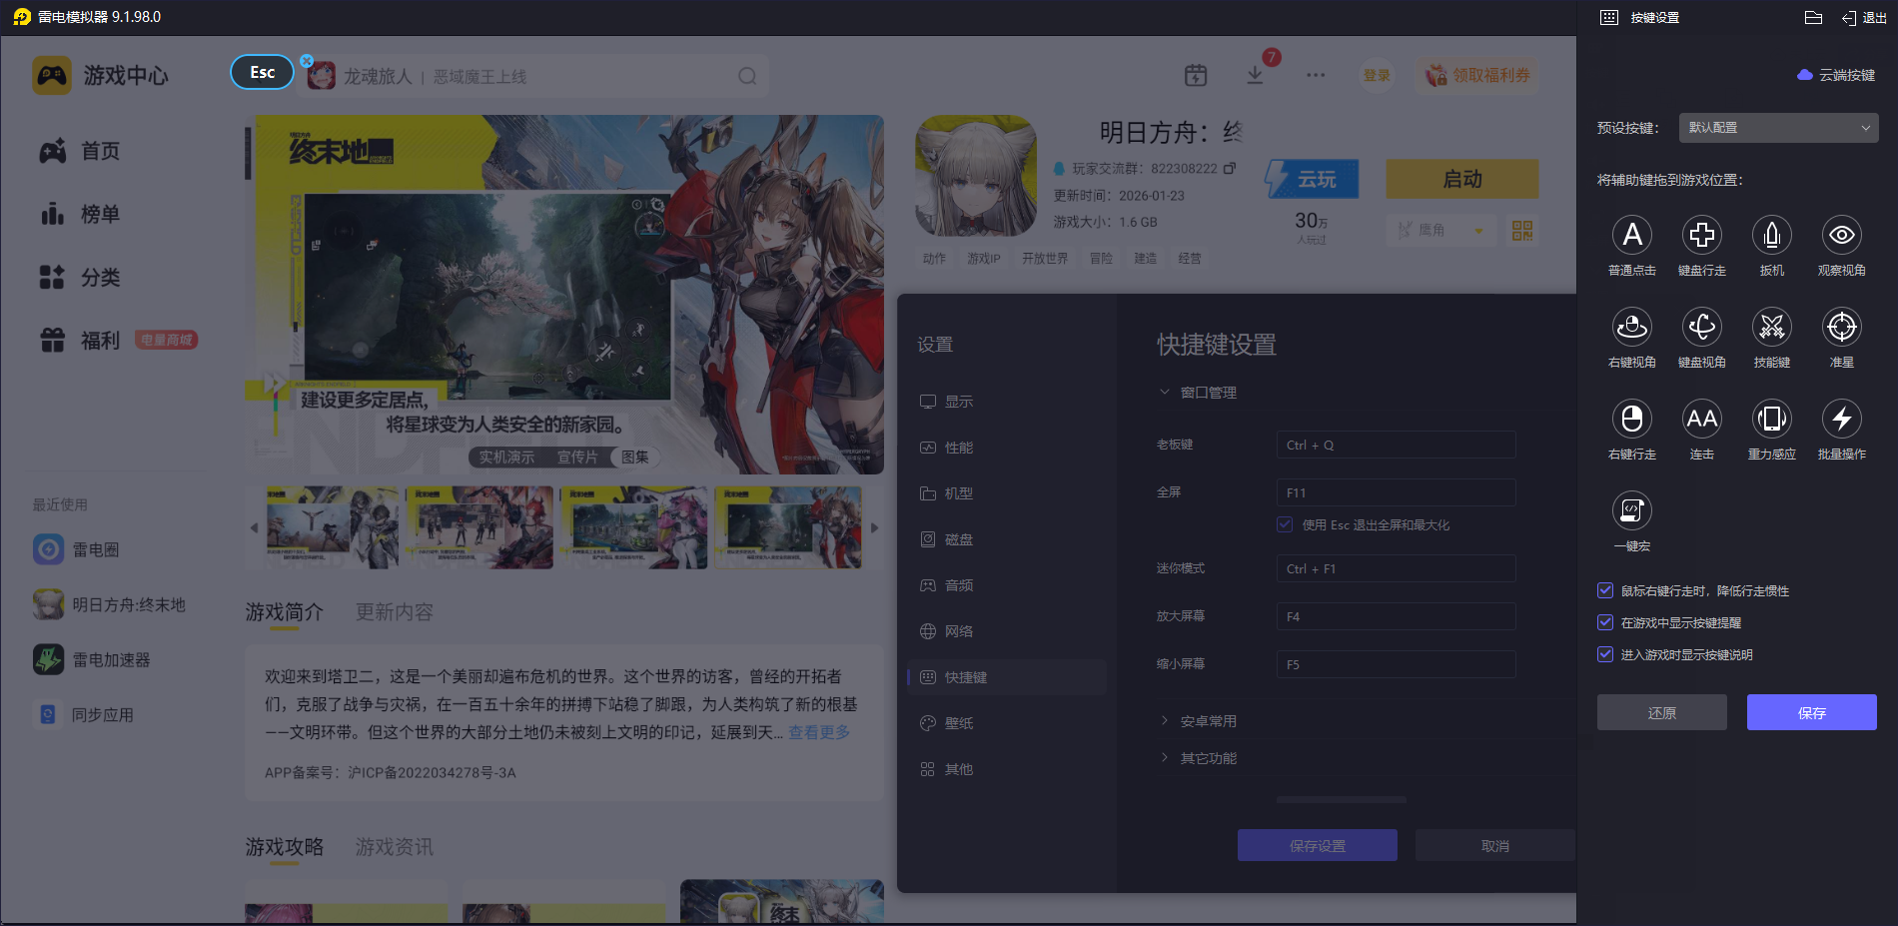1898x926 pixels.
Task: Click the 老板键 Ctrl + Q field
Action: coord(1397,445)
